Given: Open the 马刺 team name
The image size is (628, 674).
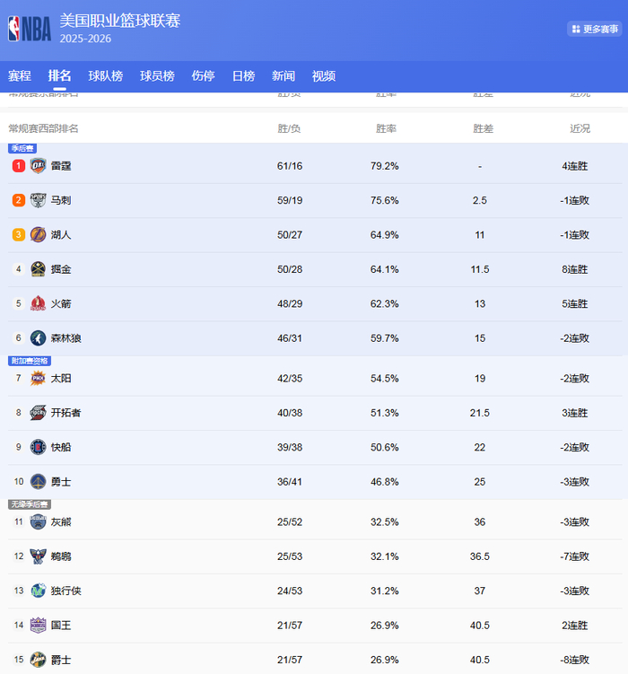Looking at the screenshot, I should tap(61, 200).
